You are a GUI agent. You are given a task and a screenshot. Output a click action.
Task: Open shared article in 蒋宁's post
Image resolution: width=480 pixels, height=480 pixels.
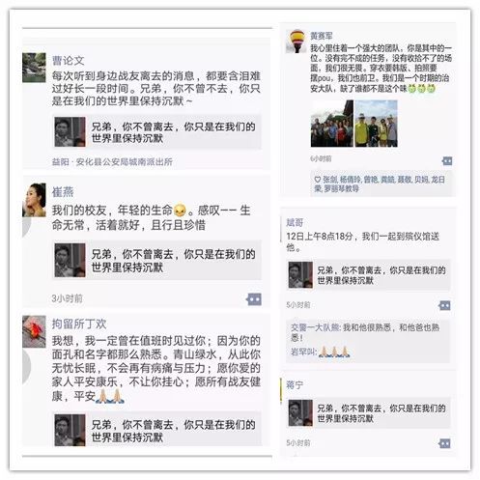click(368, 413)
